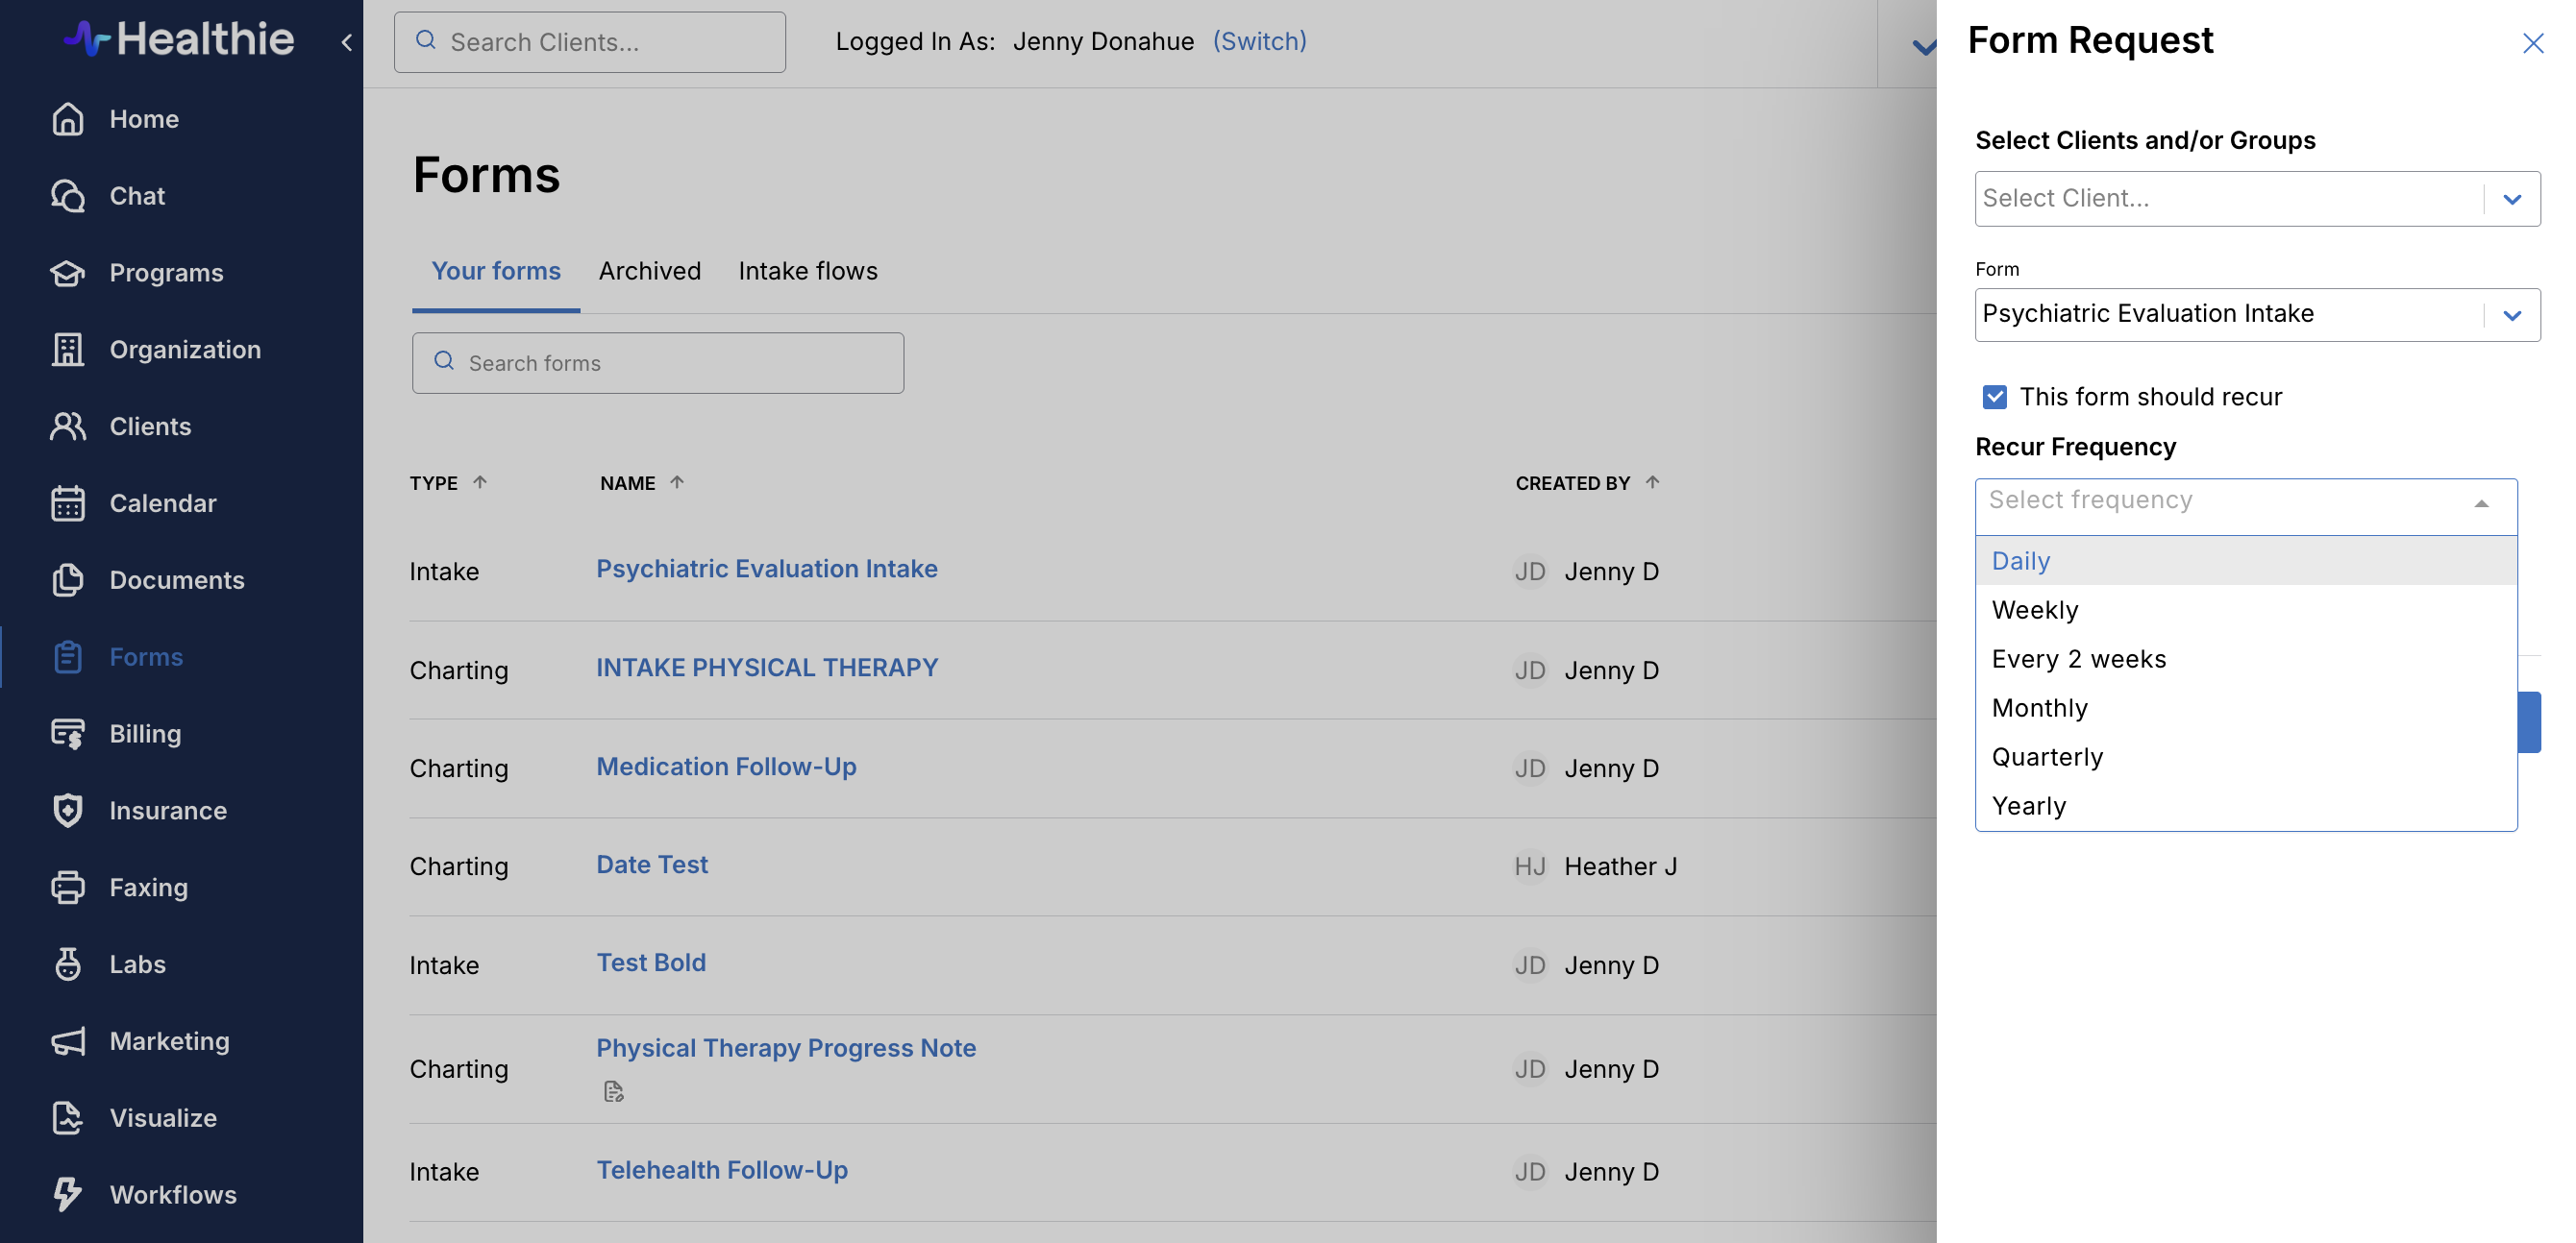
Task: Switch to the Archived tab
Action: (x=649, y=271)
